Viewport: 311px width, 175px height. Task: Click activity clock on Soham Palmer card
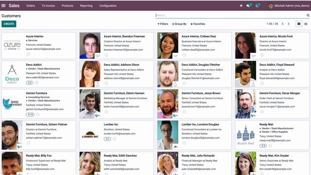tap(28, 143)
